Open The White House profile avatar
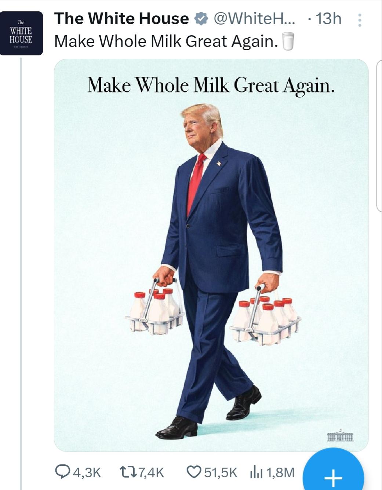This screenshot has height=490, width=382. 21,33
